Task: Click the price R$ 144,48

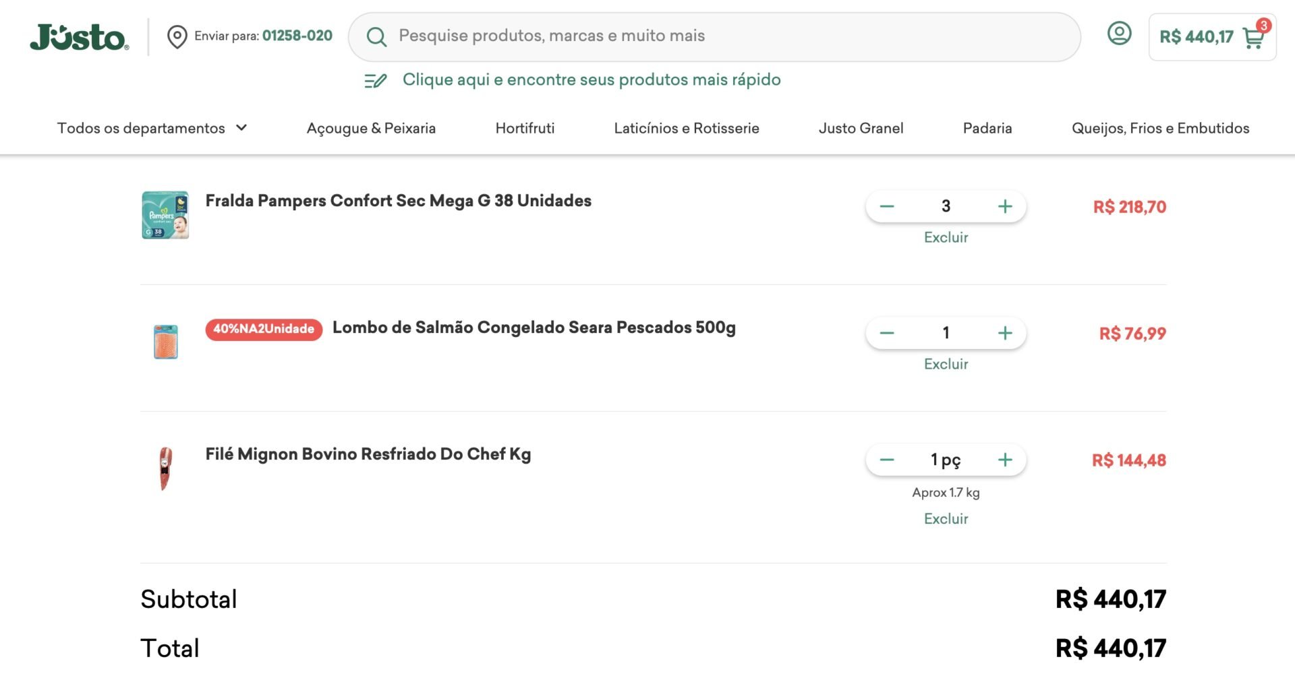Action: click(1129, 460)
